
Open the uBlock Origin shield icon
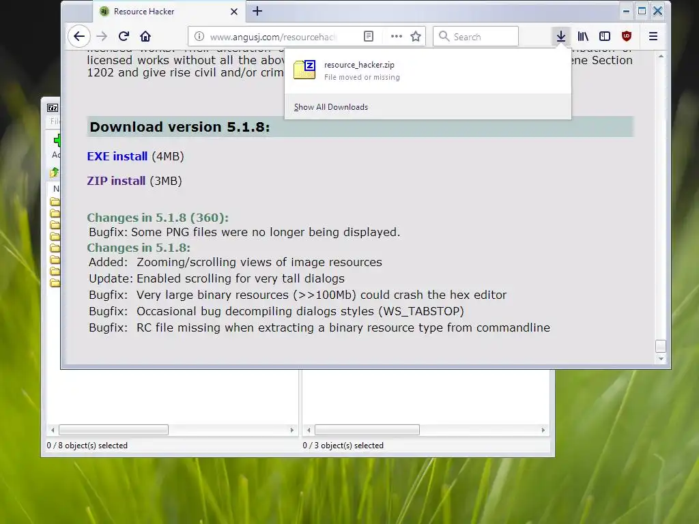tap(627, 36)
